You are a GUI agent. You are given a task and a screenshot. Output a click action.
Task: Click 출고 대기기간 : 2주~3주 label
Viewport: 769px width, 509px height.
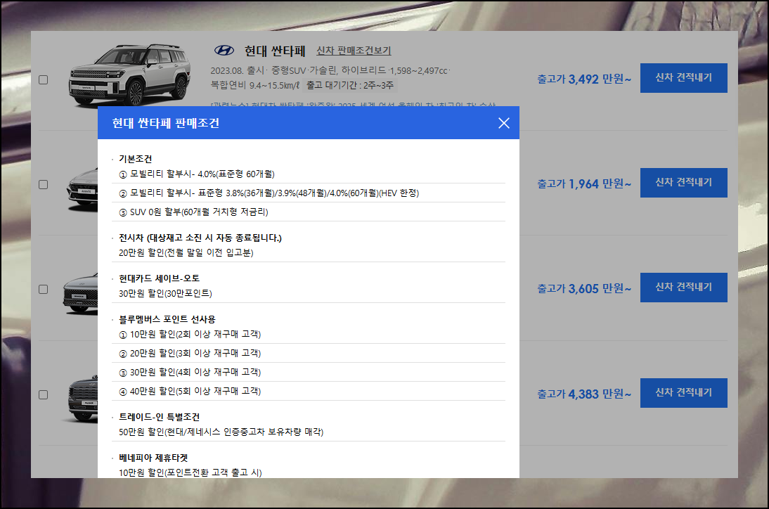coord(349,85)
